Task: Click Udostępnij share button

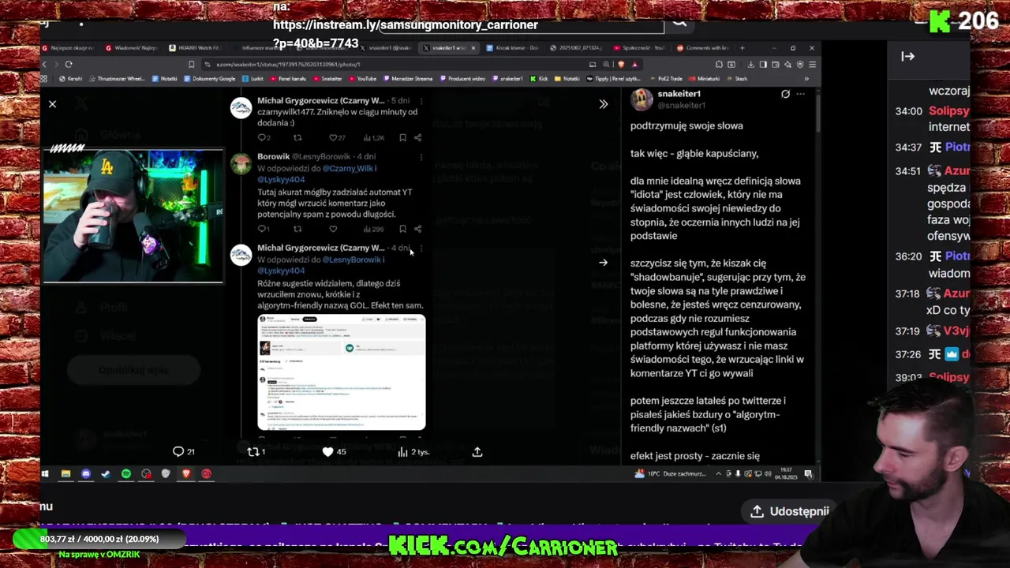Action: tap(789, 511)
